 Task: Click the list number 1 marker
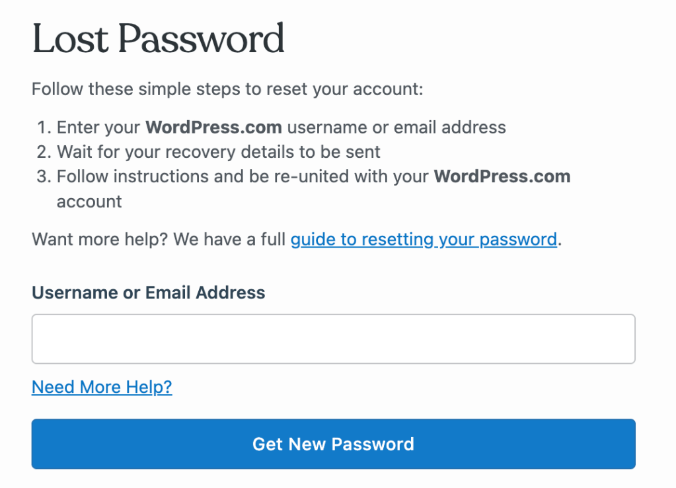[x=42, y=127]
